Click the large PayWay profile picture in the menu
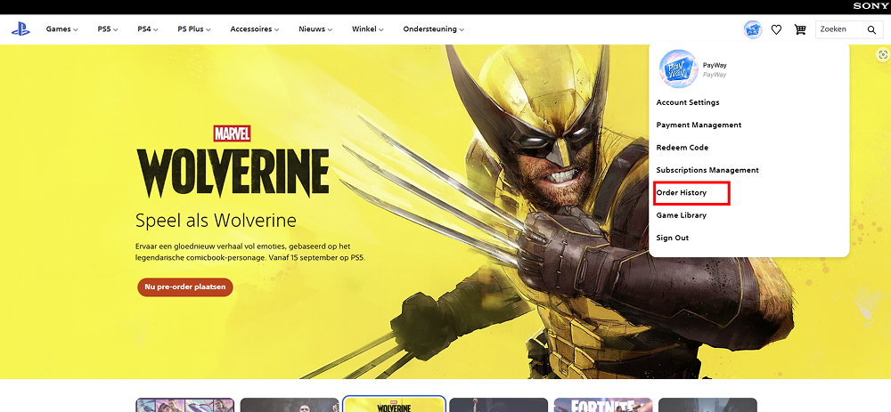Viewport: 891px width, 412px height. click(x=678, y=69)
